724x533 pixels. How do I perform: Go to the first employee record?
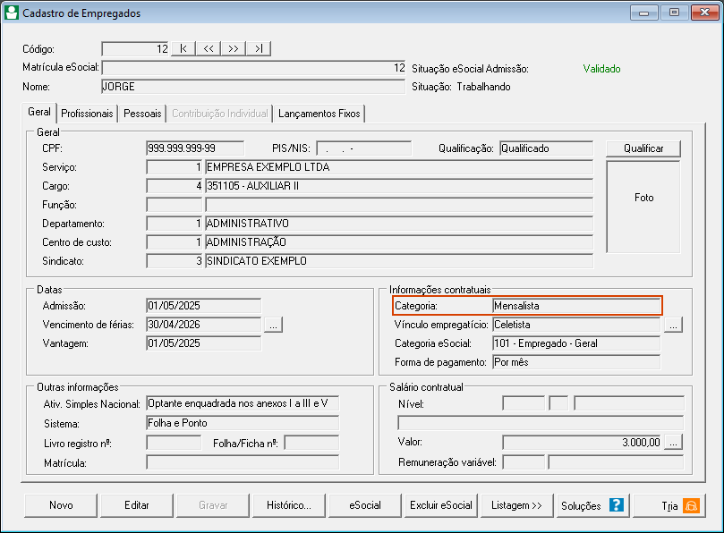(x=183, y=49)
